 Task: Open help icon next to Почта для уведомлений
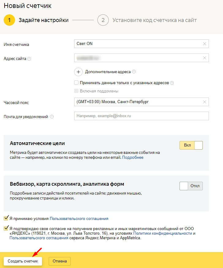(52, 117)
